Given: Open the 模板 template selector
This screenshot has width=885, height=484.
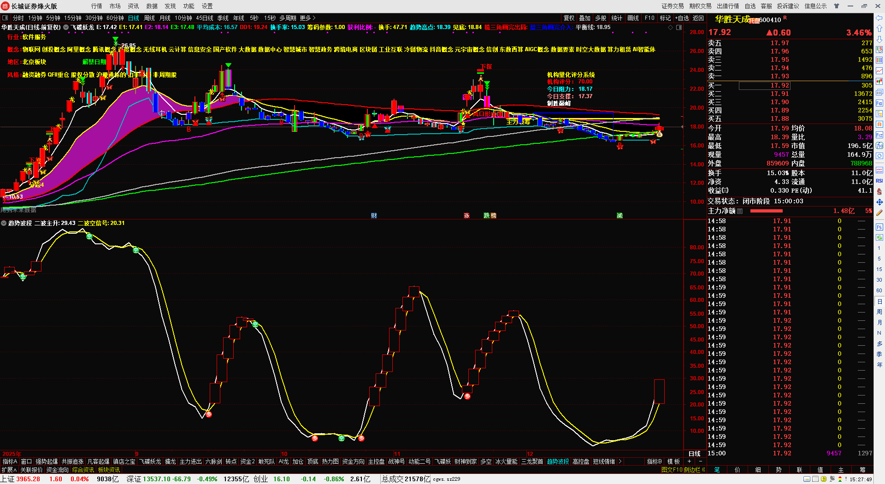Looking at the screenshot, I should pyautogui.click(x=674, y=461).
